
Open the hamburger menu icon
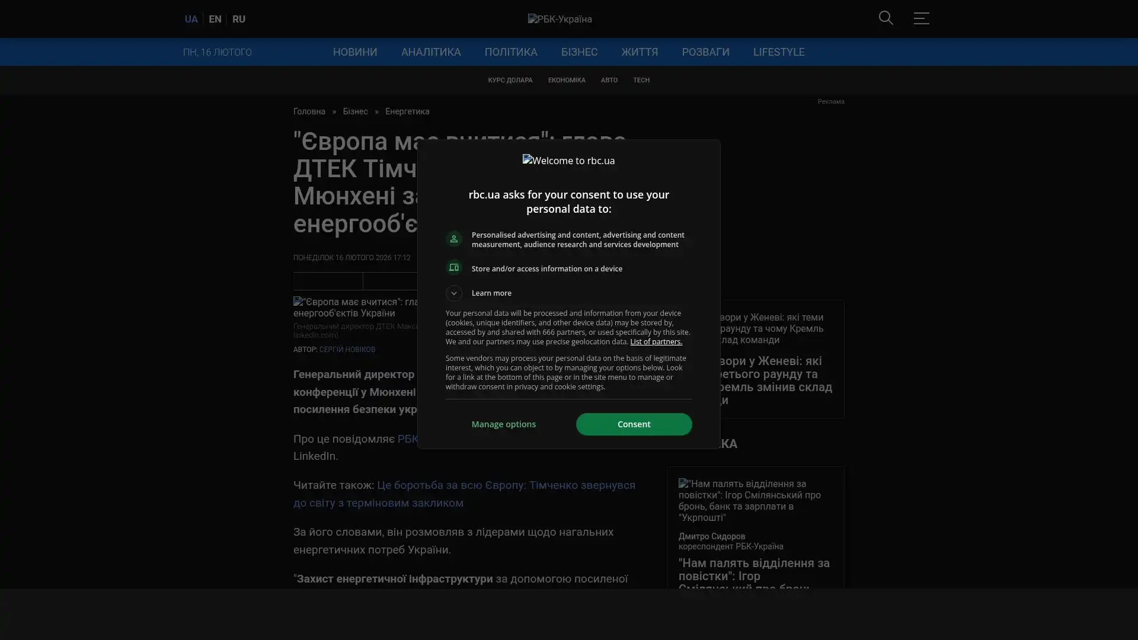[921, 18]
